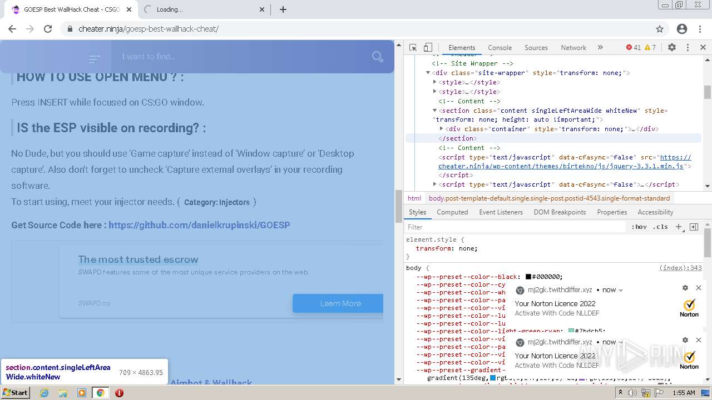Open the Event Listeners tab

(x=501, y=212)
